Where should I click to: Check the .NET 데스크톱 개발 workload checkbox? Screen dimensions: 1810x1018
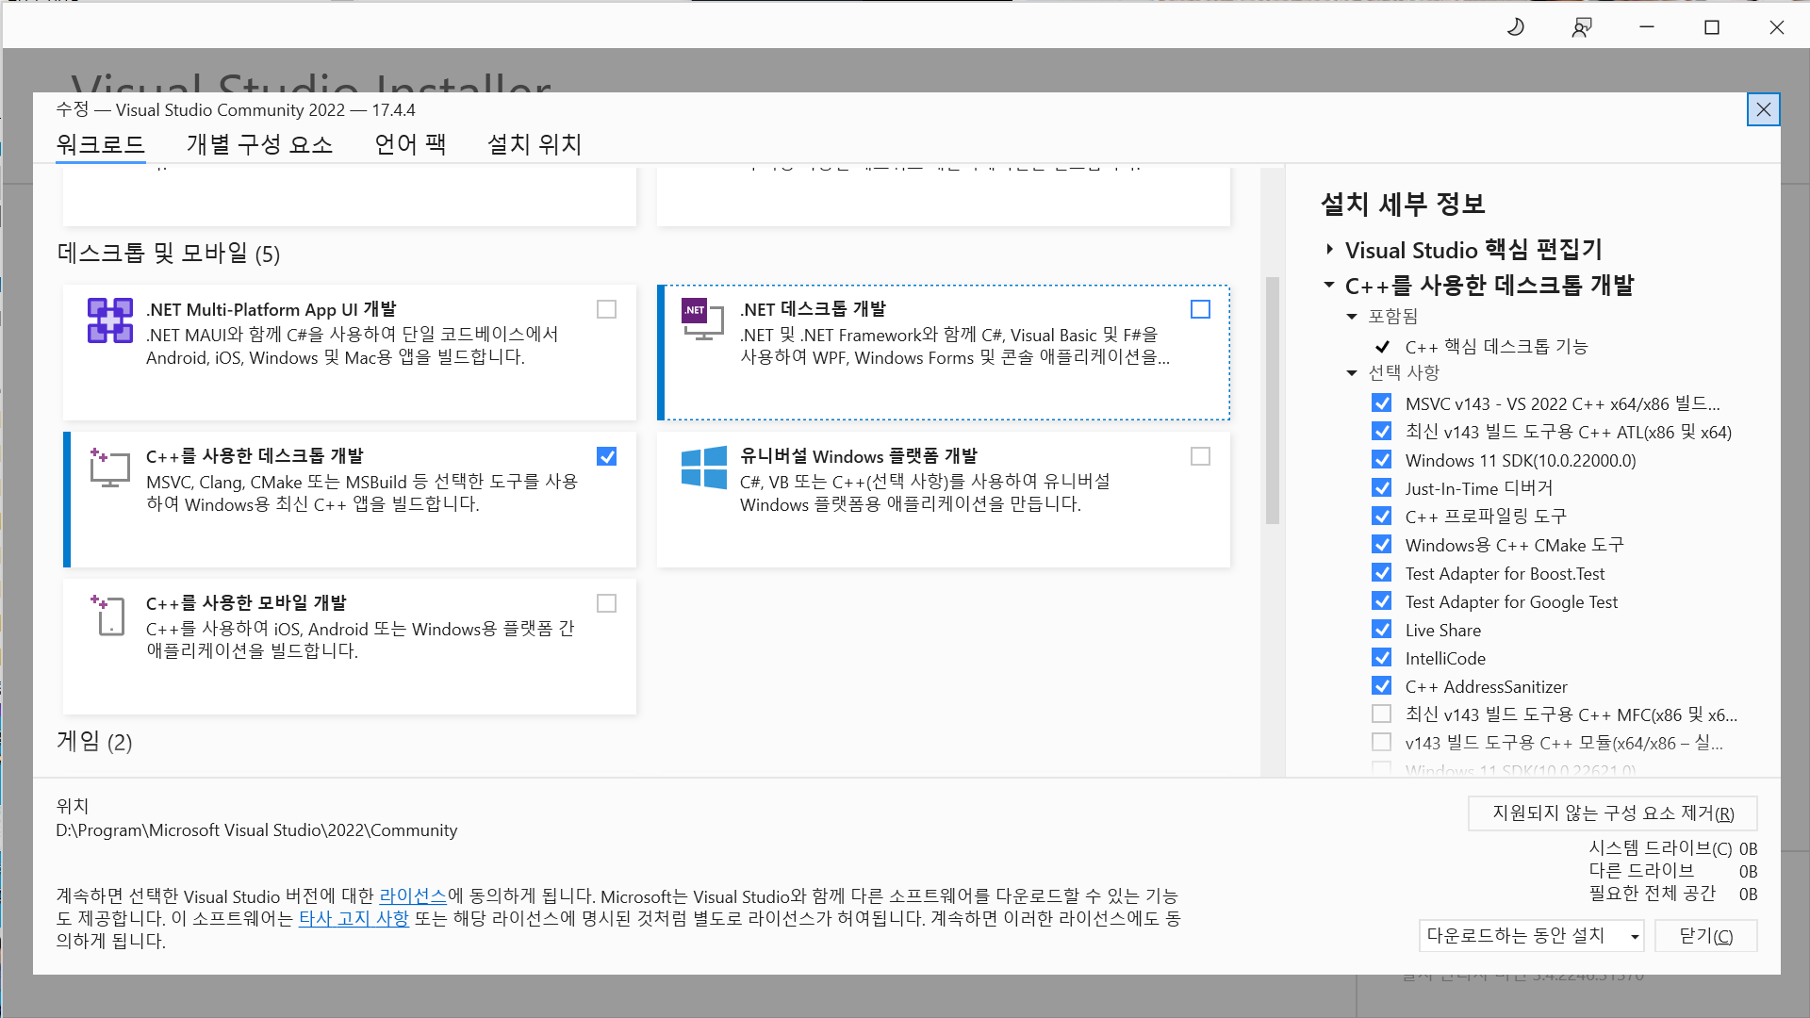(x=1200, y=309)
